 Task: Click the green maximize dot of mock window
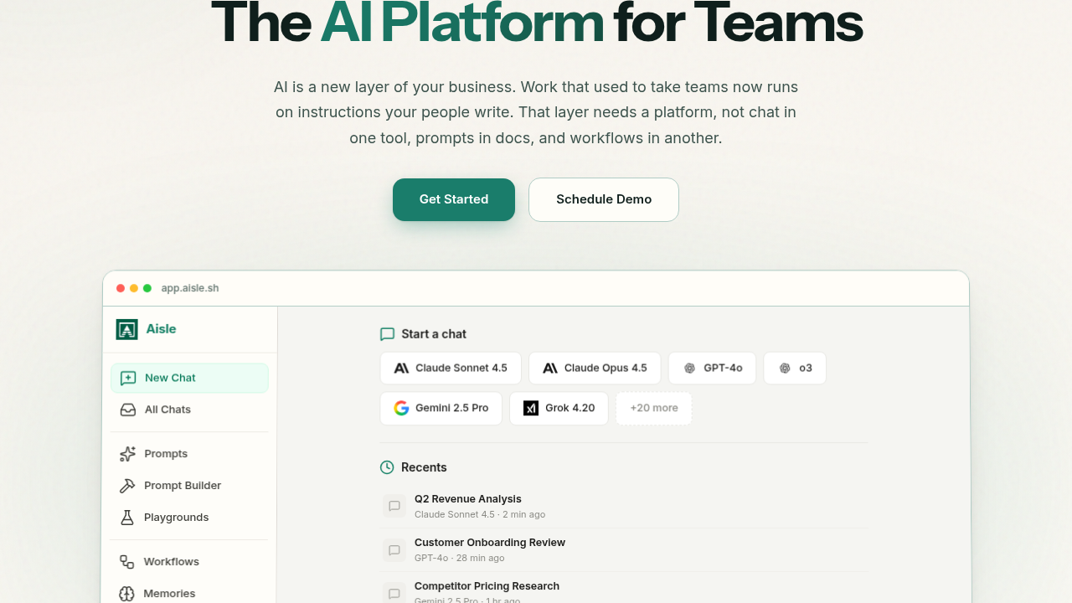coord(147,288)
